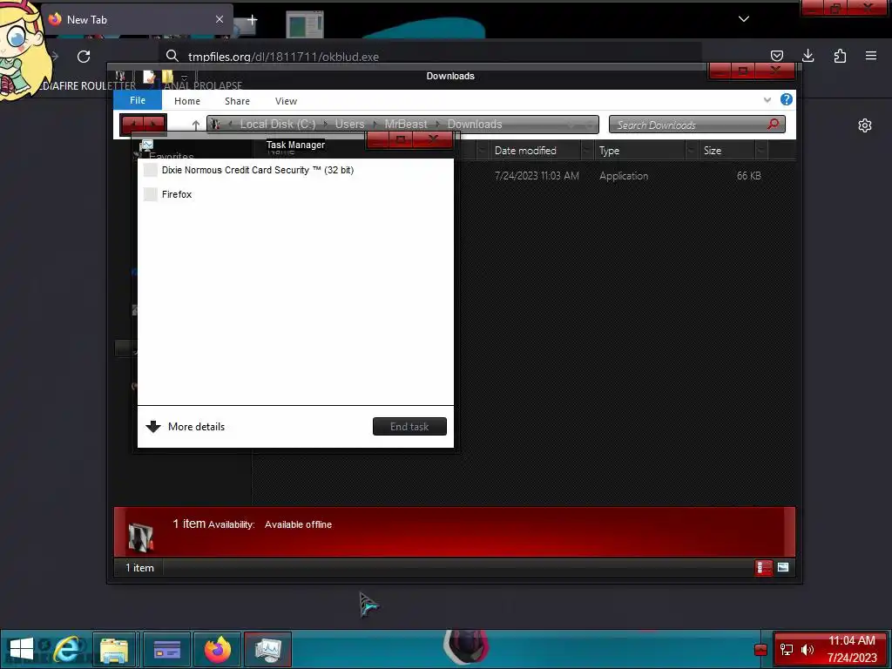Open the View ribbon tab in Explorer

coord(286,101)
